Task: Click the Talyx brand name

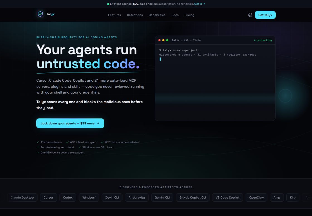Action: pyautogui.click(x=50, y=14)
